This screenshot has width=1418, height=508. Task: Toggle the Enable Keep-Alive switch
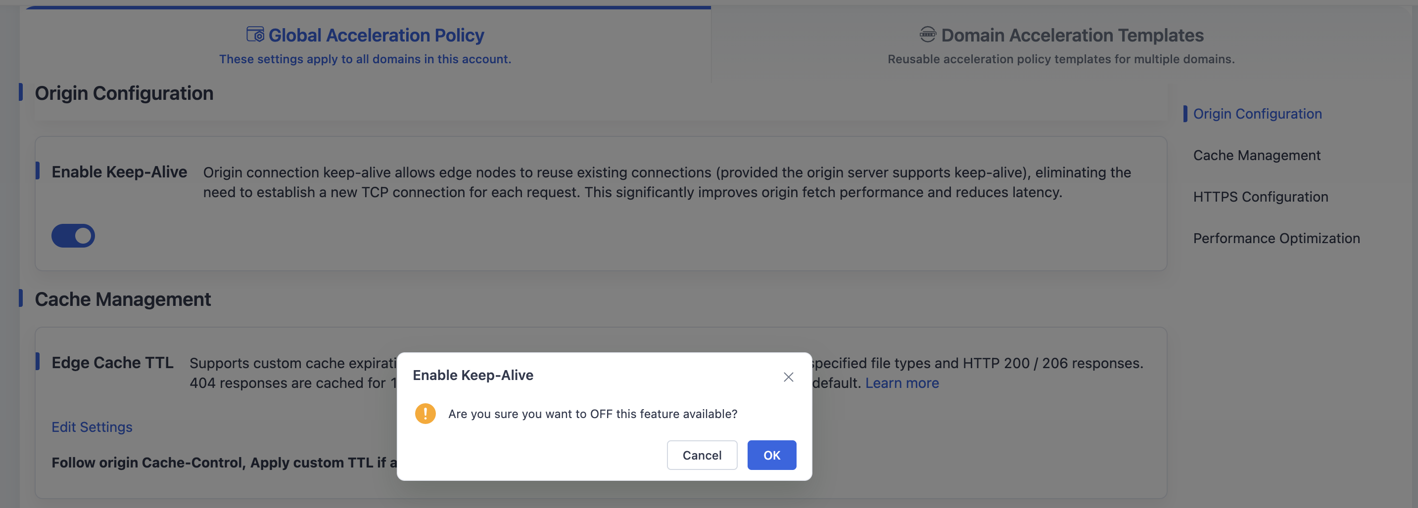tap(73, 235)
